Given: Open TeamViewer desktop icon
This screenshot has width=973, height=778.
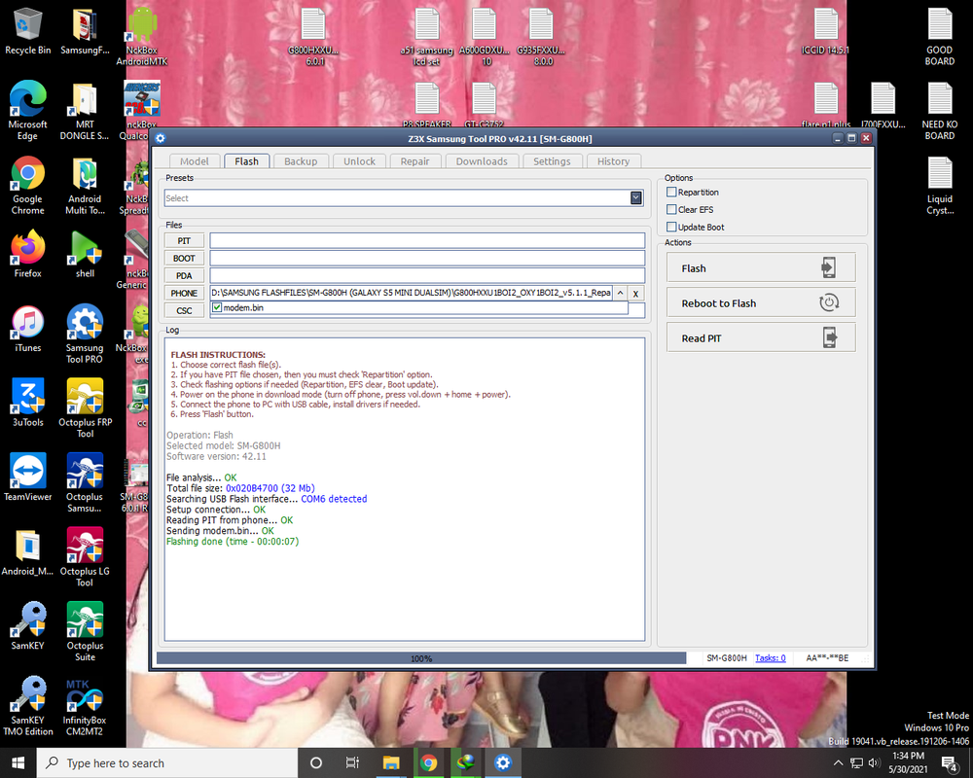Looking at the screenshot, I should tap(27, 477).
